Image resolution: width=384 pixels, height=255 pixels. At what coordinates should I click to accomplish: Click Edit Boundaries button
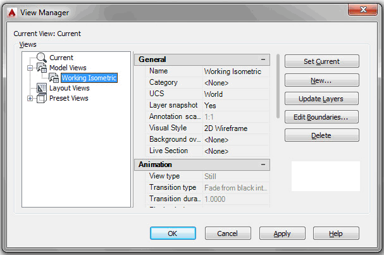click(x=321, y=117)
